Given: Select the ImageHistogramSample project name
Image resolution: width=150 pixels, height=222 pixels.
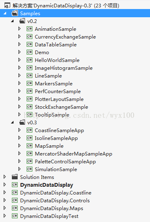Looking at the screenshot, I should 64,68.
